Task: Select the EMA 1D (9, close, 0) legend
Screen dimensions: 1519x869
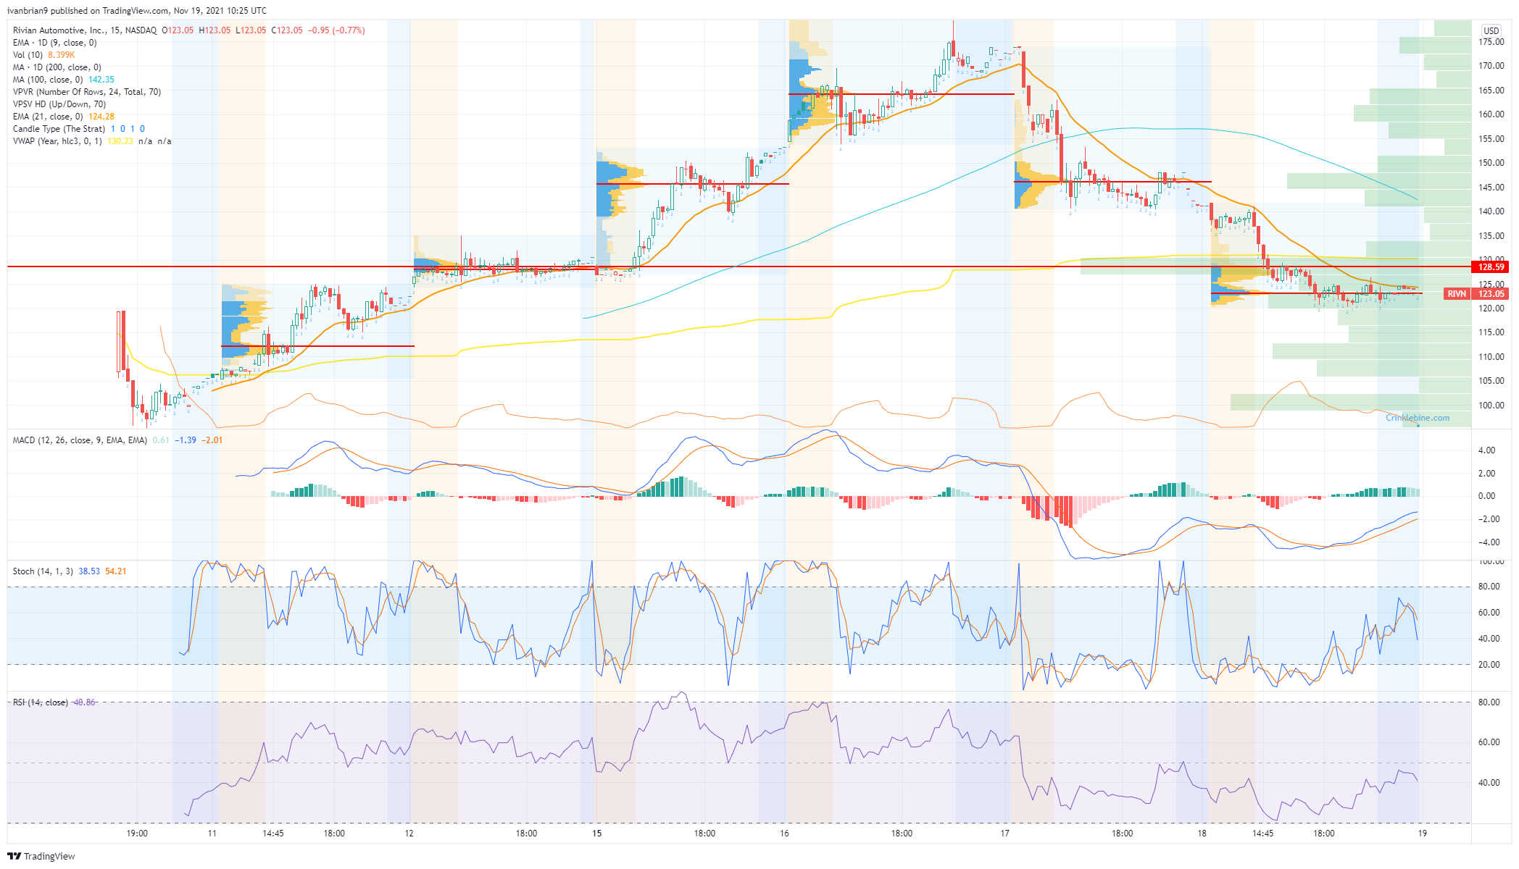Action: pyautogui.click(x=54, y=43)
